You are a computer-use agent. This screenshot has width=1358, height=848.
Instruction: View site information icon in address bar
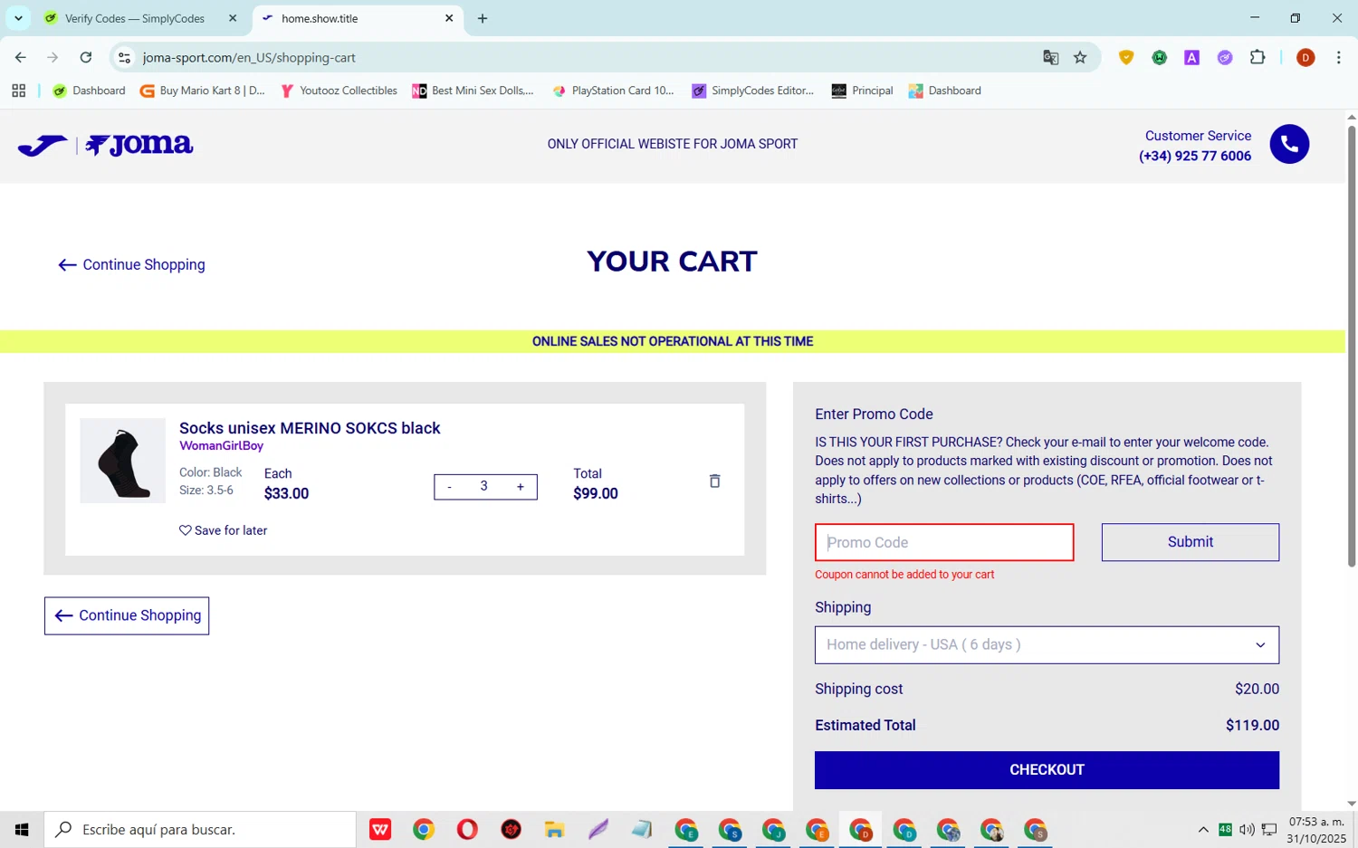[125, 57]
